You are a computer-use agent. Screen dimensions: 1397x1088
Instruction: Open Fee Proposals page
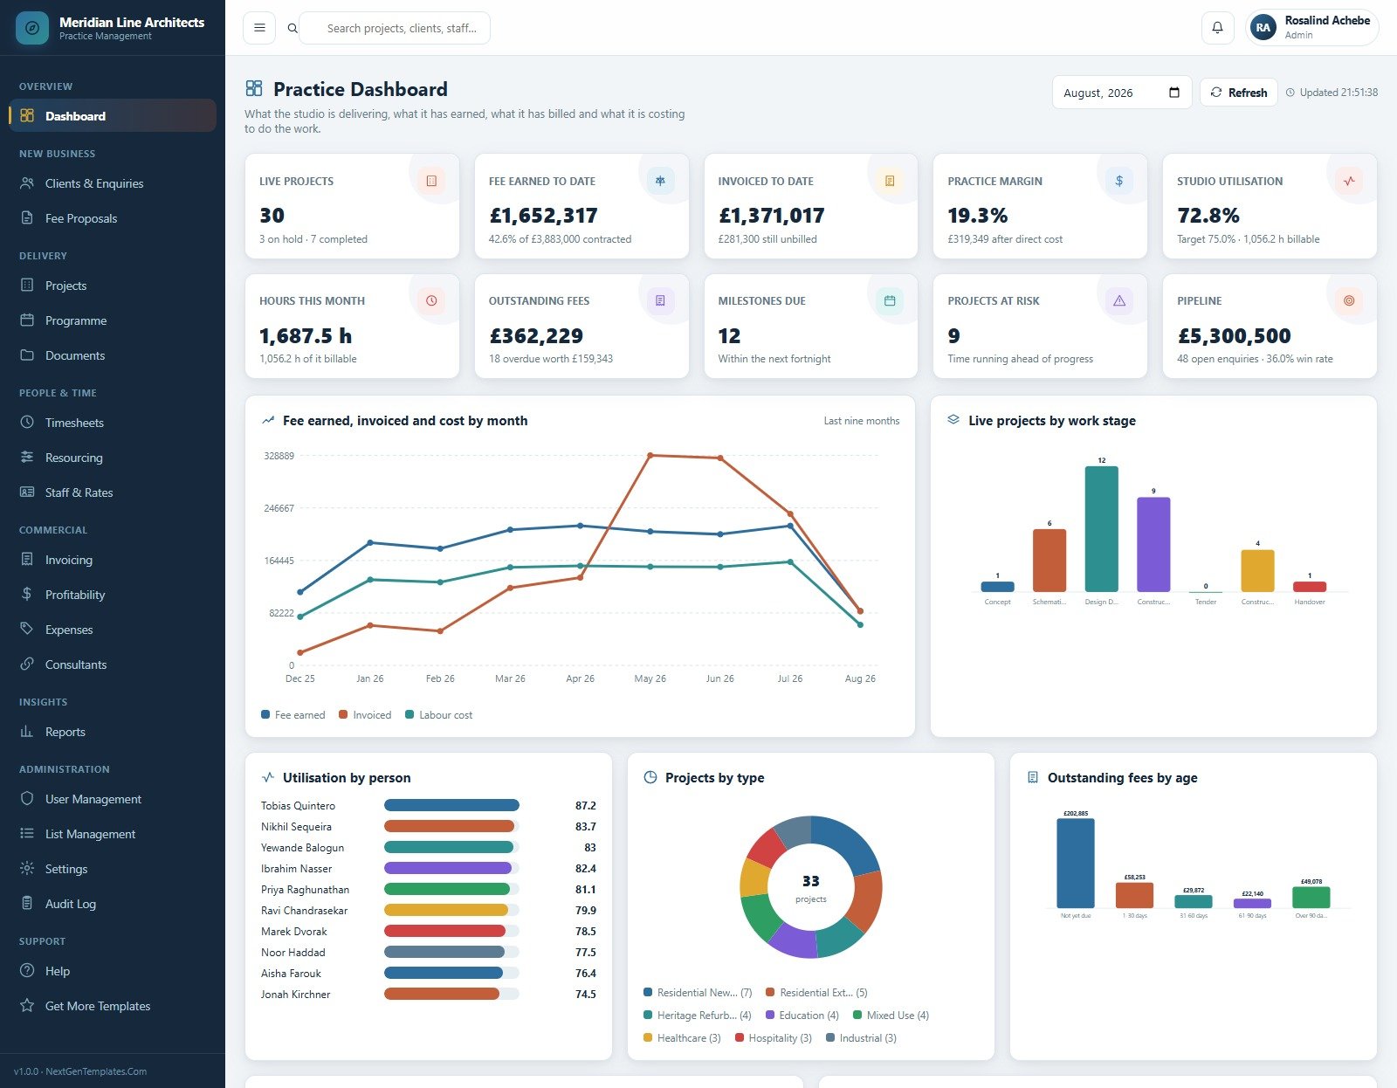tap(113, 218)
